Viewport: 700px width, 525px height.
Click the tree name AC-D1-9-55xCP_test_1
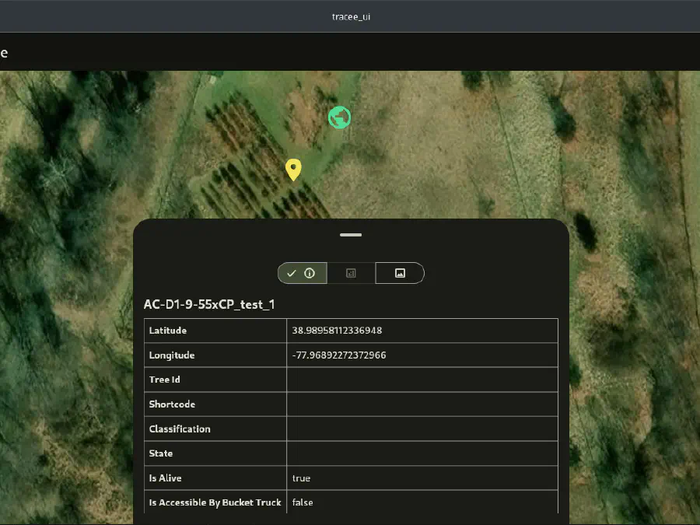pos(209,304)
